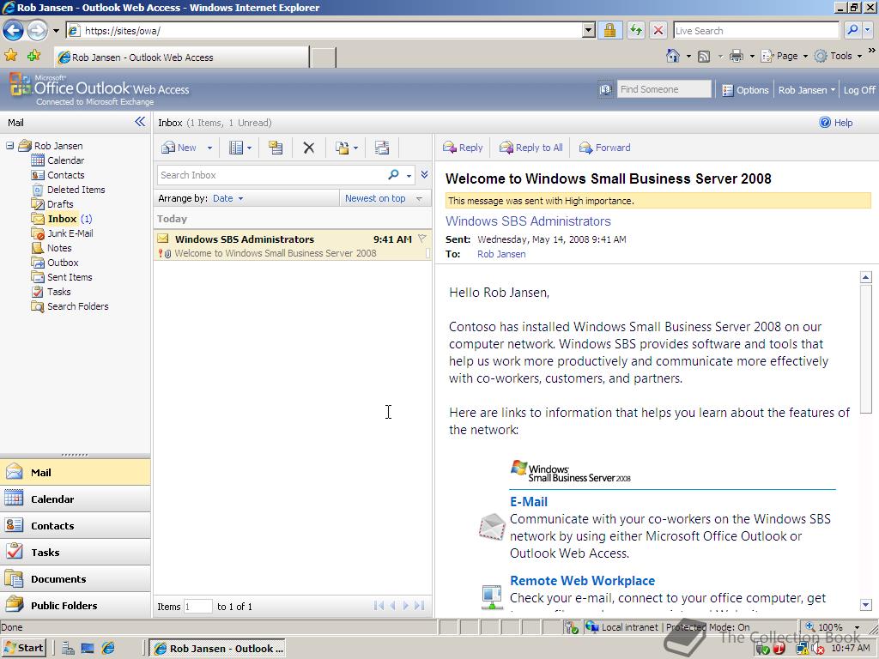Click sender link Windows SBS Administrators
The width and height of the screenshot is (879, 659).
point(528,221)
